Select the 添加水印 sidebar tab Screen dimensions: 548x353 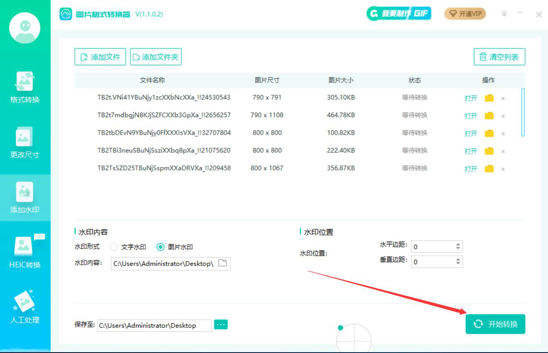click(25, 198)
